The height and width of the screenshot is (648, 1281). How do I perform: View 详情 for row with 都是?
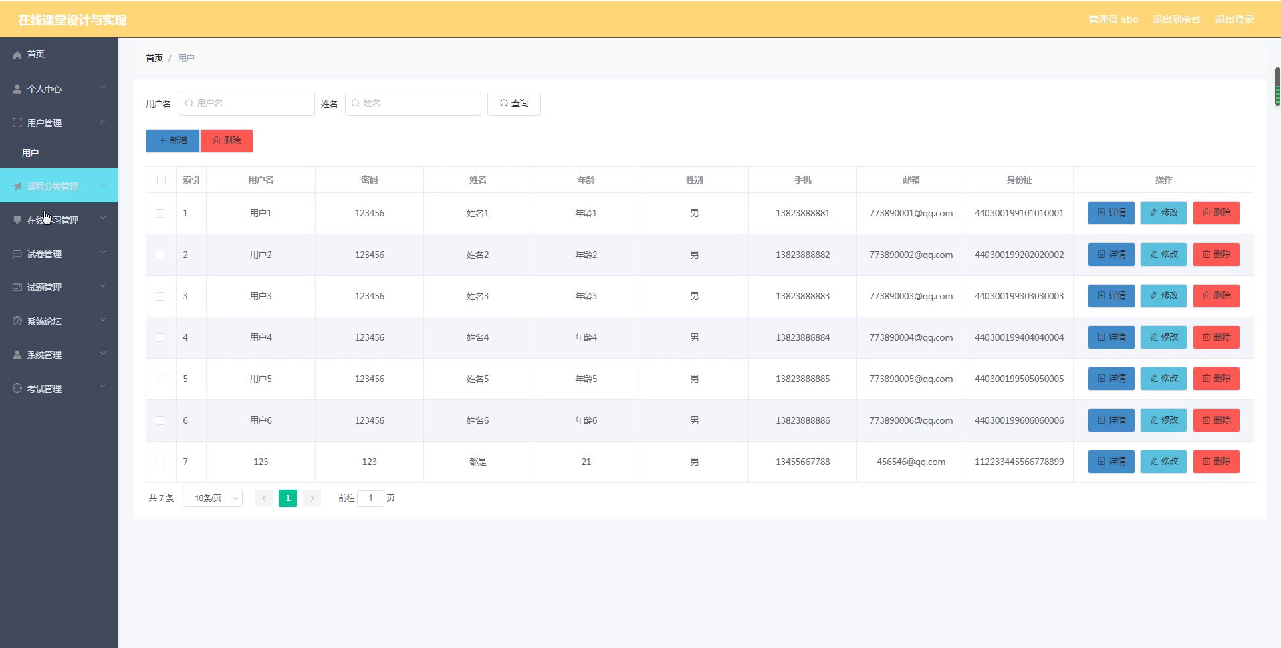(x=1111, y=462)
